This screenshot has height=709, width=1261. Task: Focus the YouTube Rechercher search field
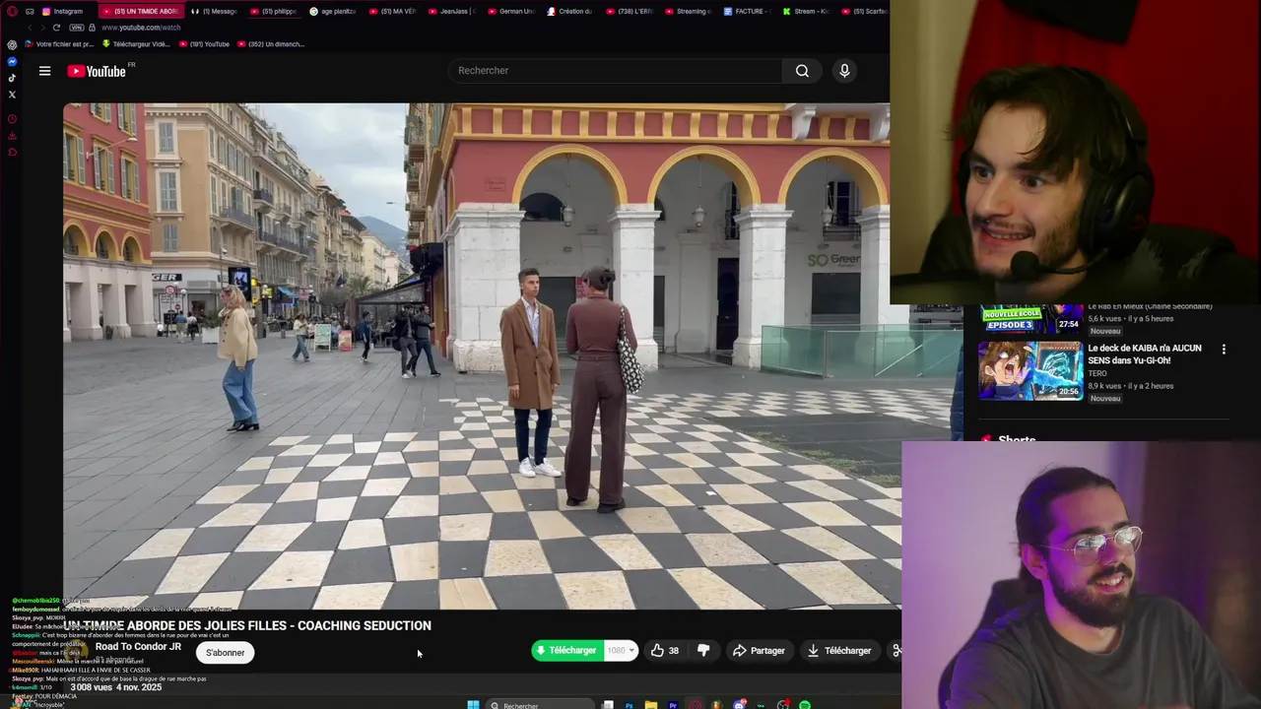[x=616, y=71]
